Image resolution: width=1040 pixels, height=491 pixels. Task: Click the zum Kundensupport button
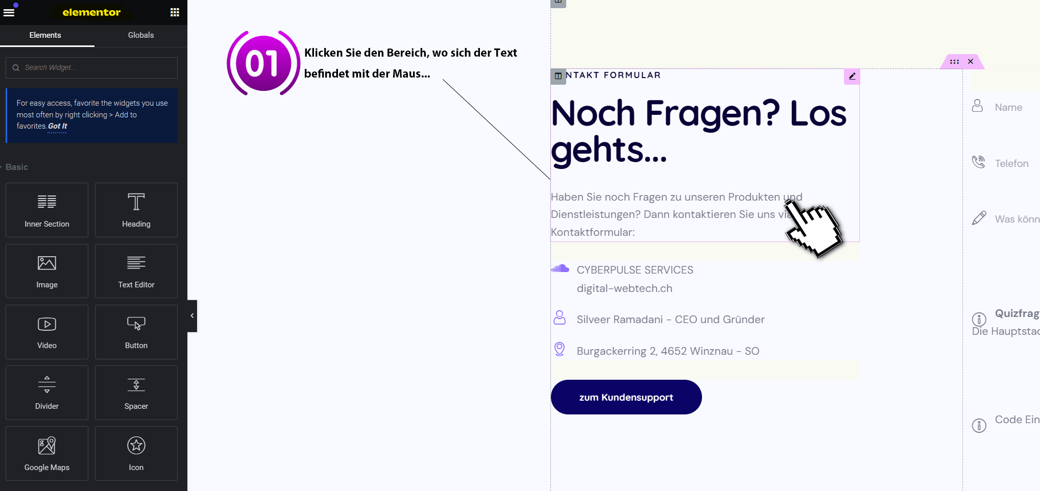coord(626,397)
